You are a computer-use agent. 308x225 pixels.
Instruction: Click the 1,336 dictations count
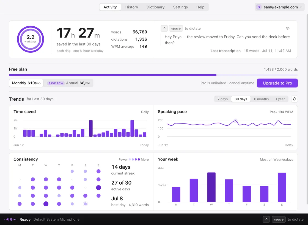coord(141,39)
